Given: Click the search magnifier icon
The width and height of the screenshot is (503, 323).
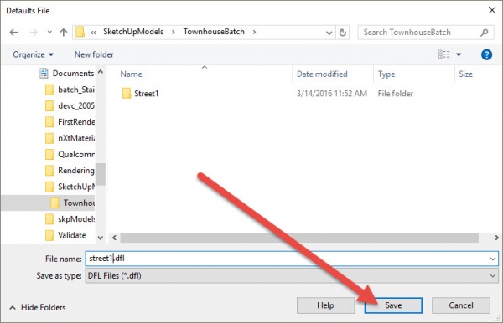Looking at the screenshot, I should click(x=485, y=33).
